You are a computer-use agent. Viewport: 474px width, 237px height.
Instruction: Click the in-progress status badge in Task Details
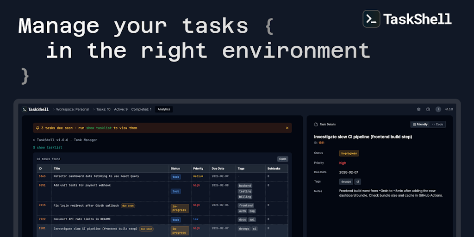(349, 153)
